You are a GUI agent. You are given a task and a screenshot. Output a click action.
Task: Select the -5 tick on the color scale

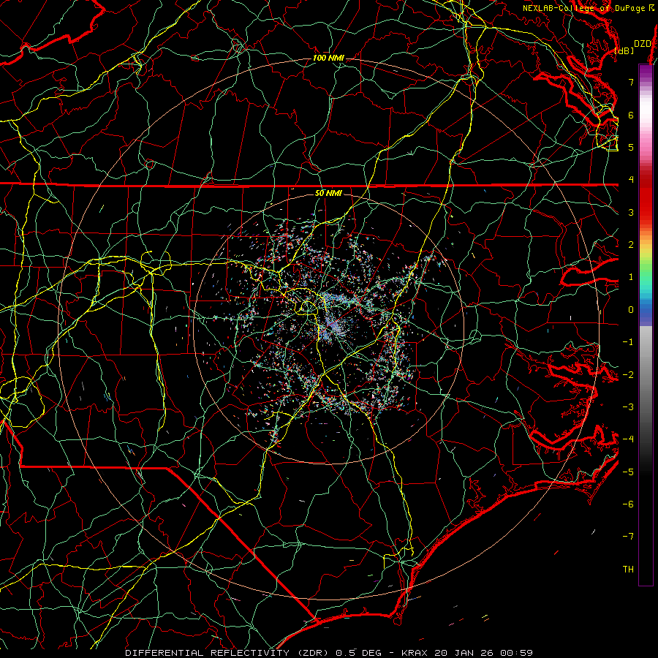point(628,472)
